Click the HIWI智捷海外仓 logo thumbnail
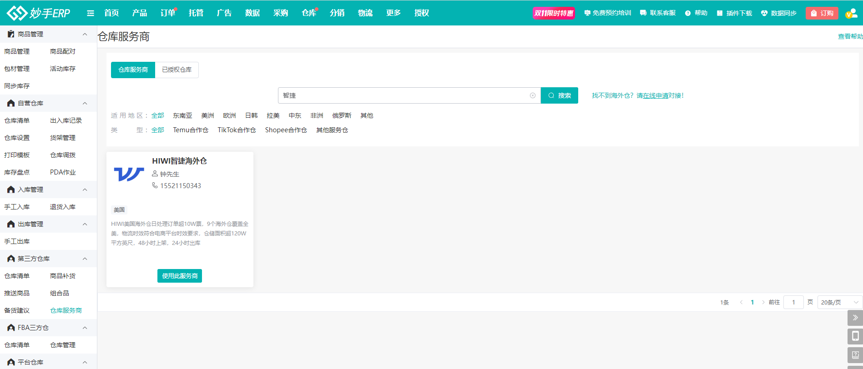Viewport: 863px width, 369px height. [129, 175]
